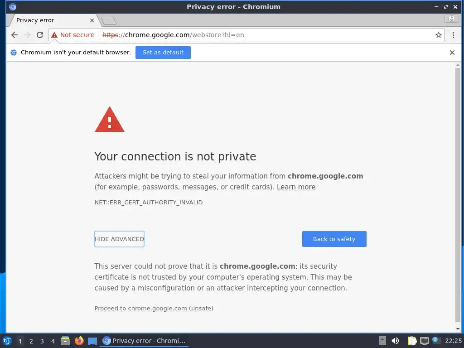Select the Privacy error Chromium taskbar entry
Image resolution: width=464 pixels, height=348 pixels.
coord(145,341)
